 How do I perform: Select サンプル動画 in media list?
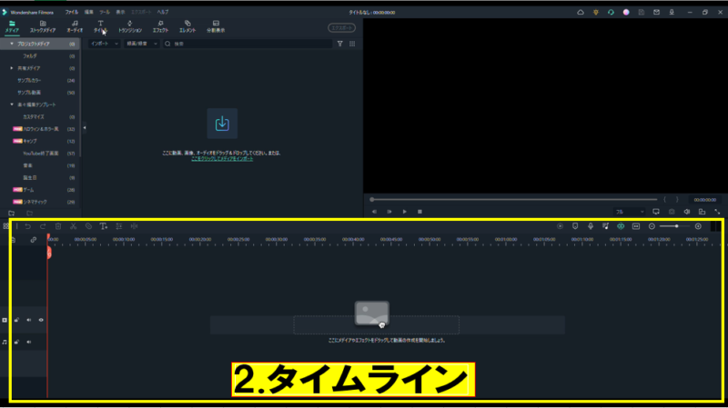pos(29,93)
